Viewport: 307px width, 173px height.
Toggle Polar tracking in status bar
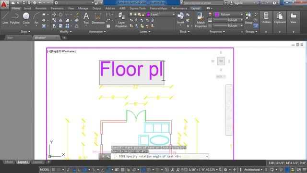85,170
